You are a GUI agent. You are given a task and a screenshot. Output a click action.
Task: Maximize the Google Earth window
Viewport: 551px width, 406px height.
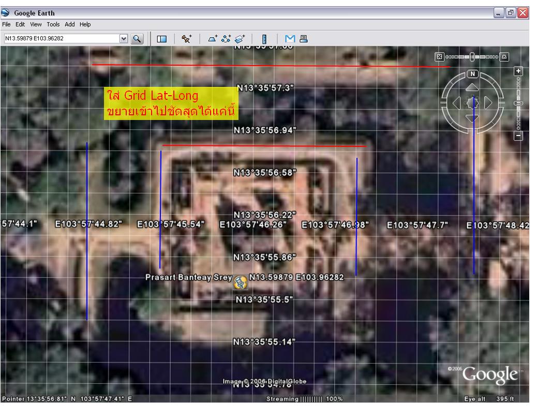(511, 13)
